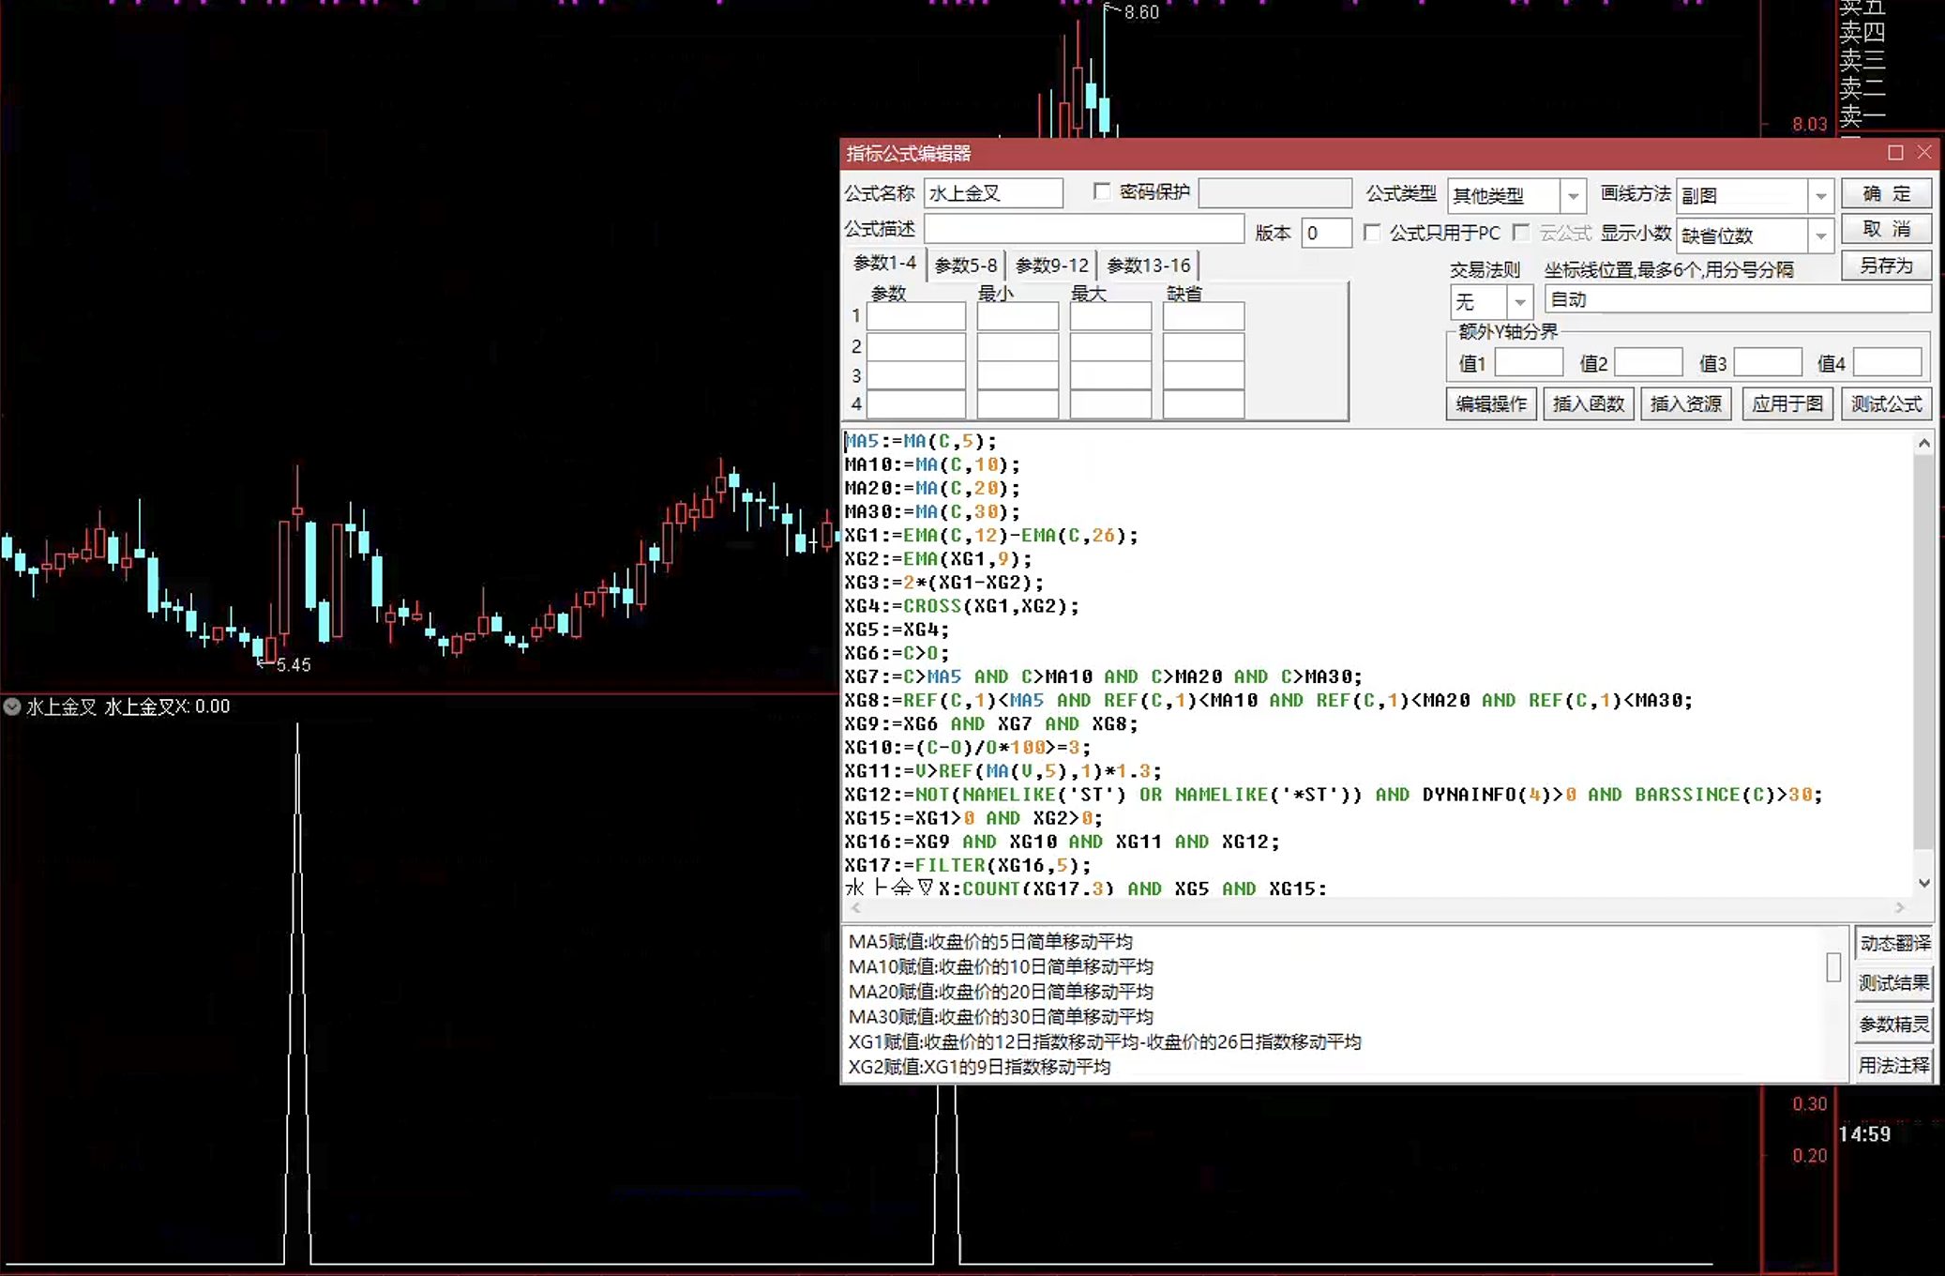
Task: Click the translation line XG2赋值
Action: click(x=979, y=1067)
